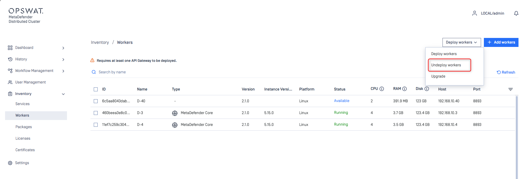Click the Inventory clipboard icon
Screen dimensions: 523x179
point(10,94)
